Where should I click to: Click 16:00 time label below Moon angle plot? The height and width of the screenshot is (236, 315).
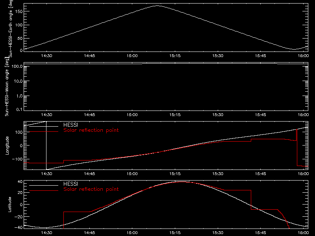click(x=303, y=114)
